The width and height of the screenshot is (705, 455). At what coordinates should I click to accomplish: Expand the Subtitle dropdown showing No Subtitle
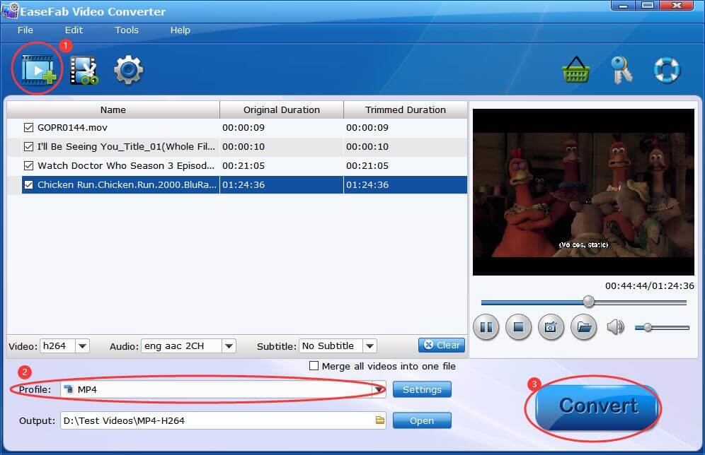pyautogui.click(x=369, y=345)
